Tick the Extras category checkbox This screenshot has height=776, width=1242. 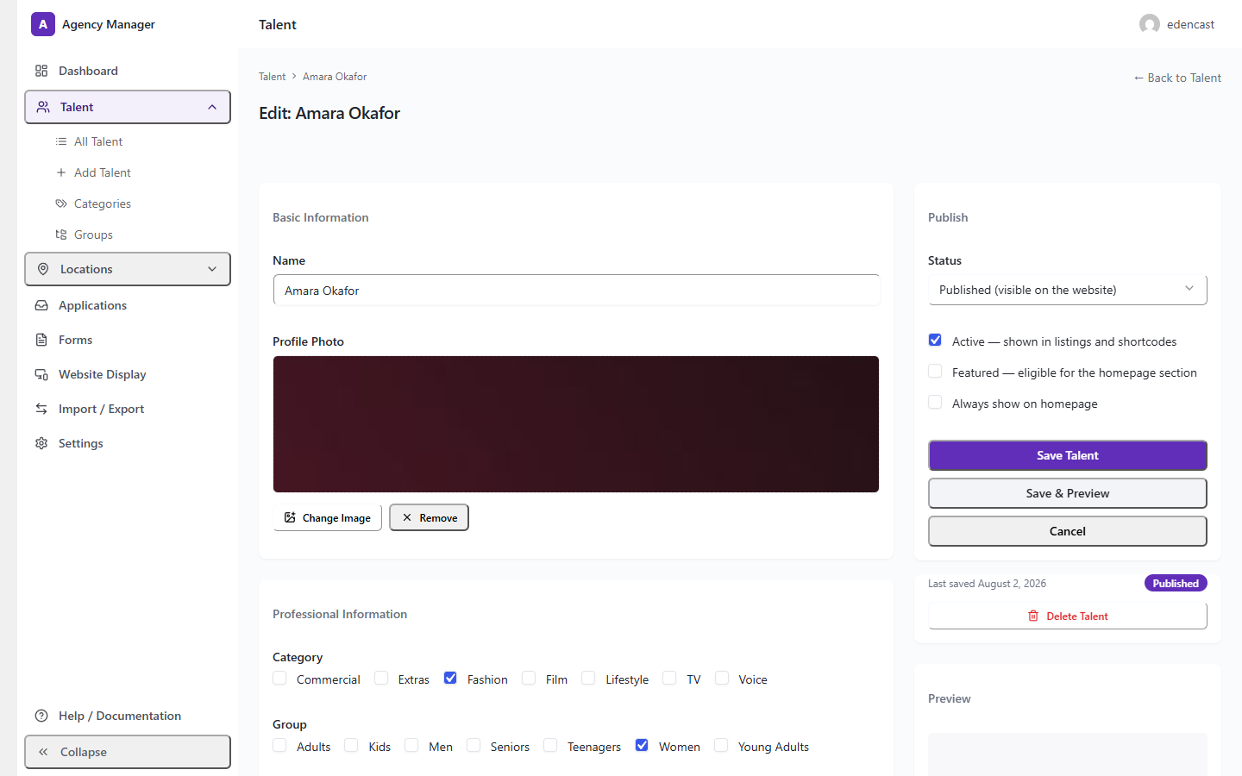[381, 679]
